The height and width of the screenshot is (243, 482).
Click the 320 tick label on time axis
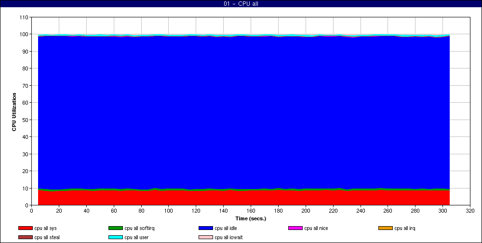coord(470,211)
